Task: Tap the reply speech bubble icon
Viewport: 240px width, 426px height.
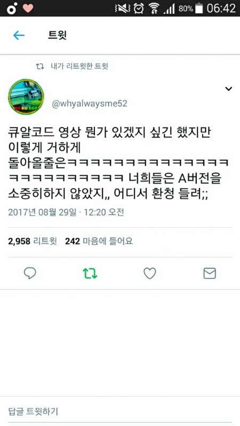Action: click(x=30, y=273)
